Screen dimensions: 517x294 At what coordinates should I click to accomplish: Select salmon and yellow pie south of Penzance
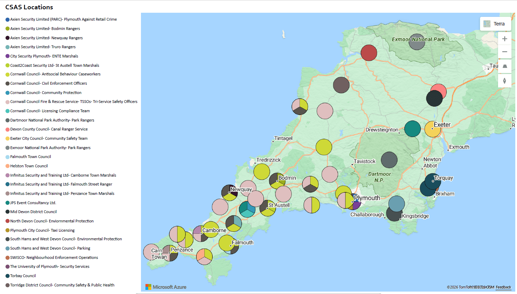tap(204, 257)
